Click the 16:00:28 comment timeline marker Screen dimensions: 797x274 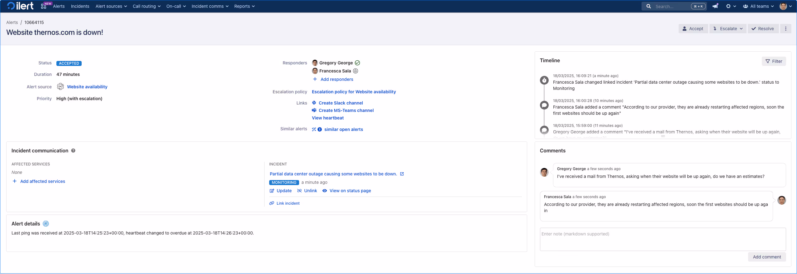tap(544, 105)
